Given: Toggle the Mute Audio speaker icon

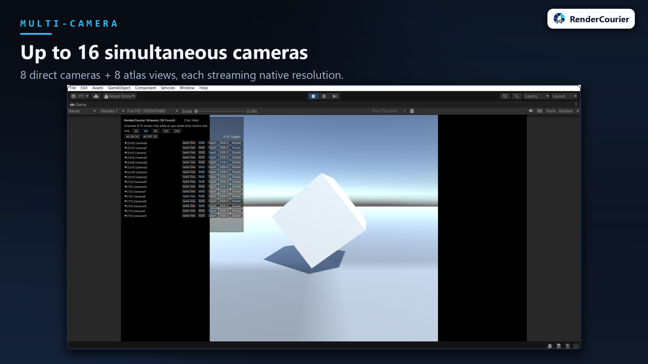Looking at the screenshot, I should [531, 111].
